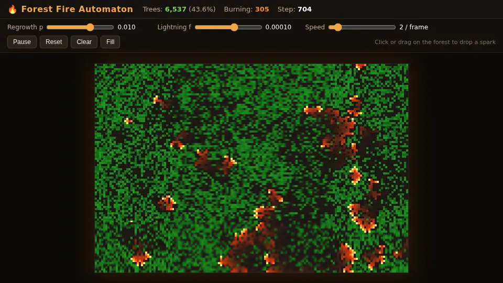Adjust the Lightning f slider
The width and height of the screenshot is (503, 283).
pyautogui.click(x=228, y=27)
